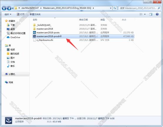
Task: Open the 视频 Videos library
Action: (11, 50)
